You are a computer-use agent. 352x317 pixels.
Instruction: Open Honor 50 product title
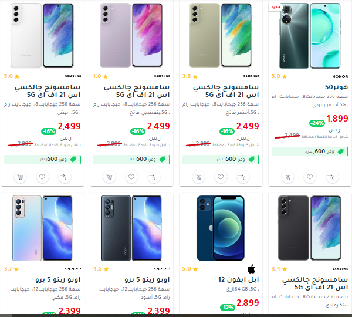click(336, 87)
